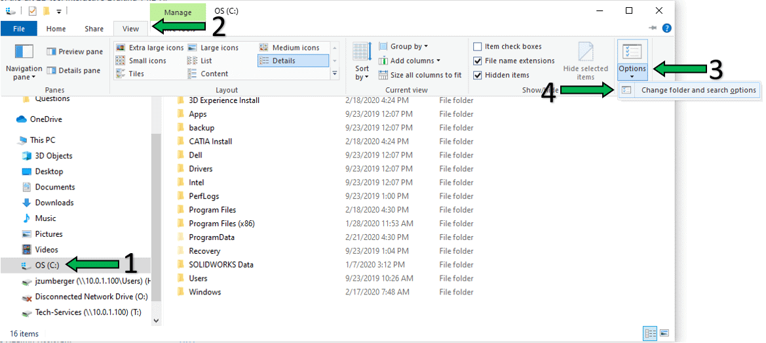Select Details layout

[x=293, y=60]
